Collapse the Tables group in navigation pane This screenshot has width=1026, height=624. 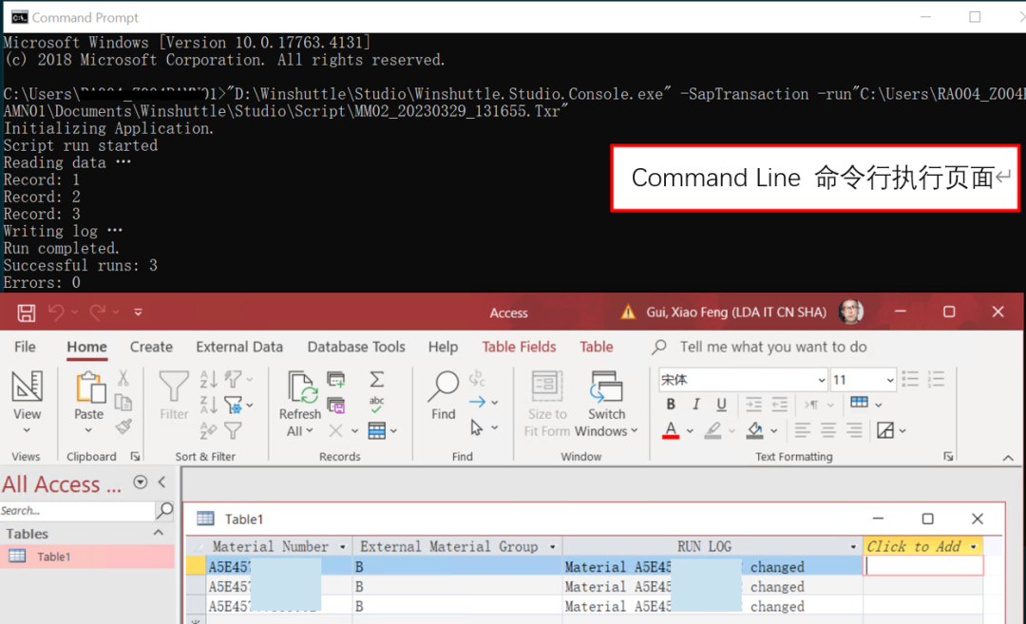coord(159,533)
